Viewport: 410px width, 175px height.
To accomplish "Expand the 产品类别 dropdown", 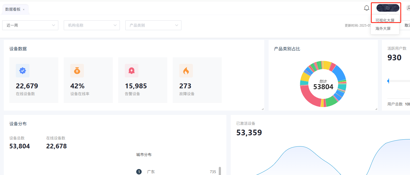I will [153, 25].
